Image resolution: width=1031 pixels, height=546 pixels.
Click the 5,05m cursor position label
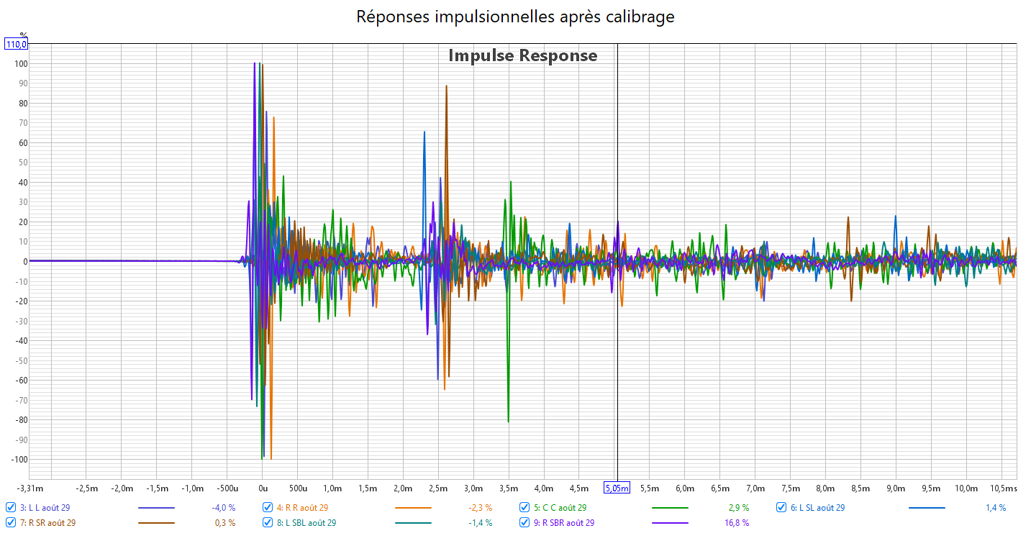click(617, 488)
